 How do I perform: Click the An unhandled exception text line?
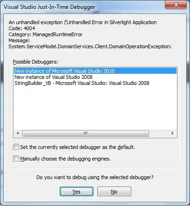pos(82,22)
